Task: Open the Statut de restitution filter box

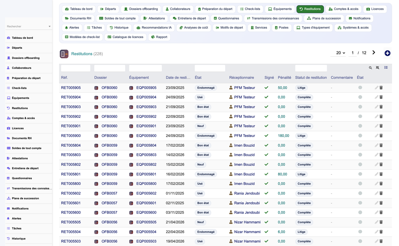Action: tap(311, 68)
